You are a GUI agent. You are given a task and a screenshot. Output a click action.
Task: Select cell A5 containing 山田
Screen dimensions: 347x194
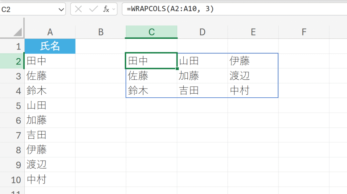pyautogui.click(x=50, y=105)
